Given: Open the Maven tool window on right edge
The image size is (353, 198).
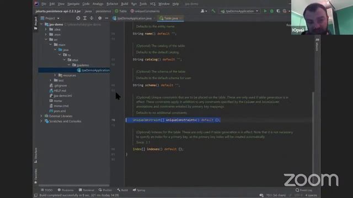Looking at the screenshot, I should [317, 45].
